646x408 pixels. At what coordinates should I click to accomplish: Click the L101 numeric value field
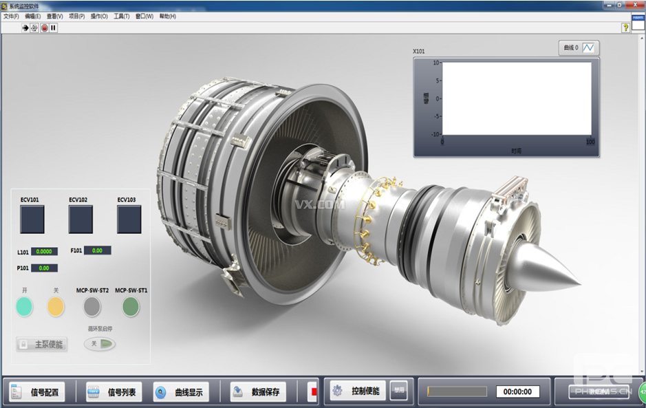(44, 252)
